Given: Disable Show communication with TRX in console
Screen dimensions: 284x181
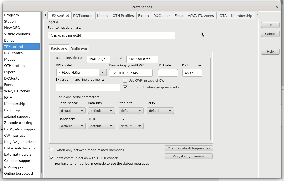Looking at the screenshot, I should pos(51,158).
